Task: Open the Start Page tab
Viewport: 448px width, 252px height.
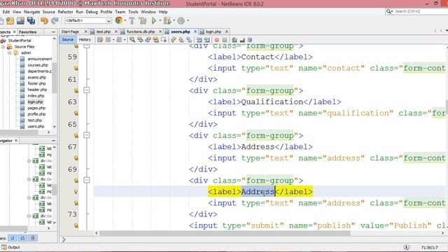Action: pyautogui.click(x=70, y=31)
